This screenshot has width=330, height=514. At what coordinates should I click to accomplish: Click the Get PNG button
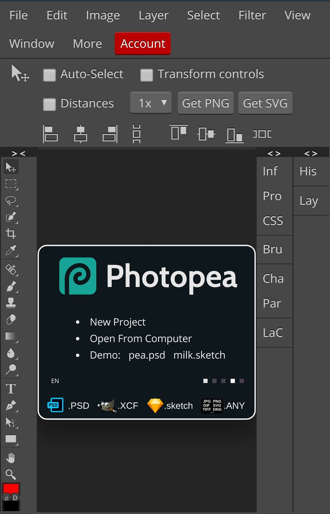[205, 103]
